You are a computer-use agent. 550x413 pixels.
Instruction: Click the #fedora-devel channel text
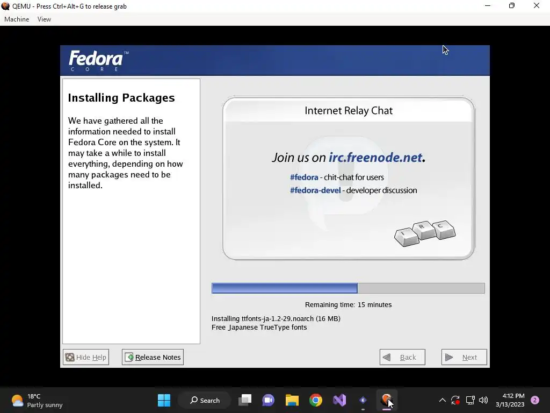pos(315,190)
